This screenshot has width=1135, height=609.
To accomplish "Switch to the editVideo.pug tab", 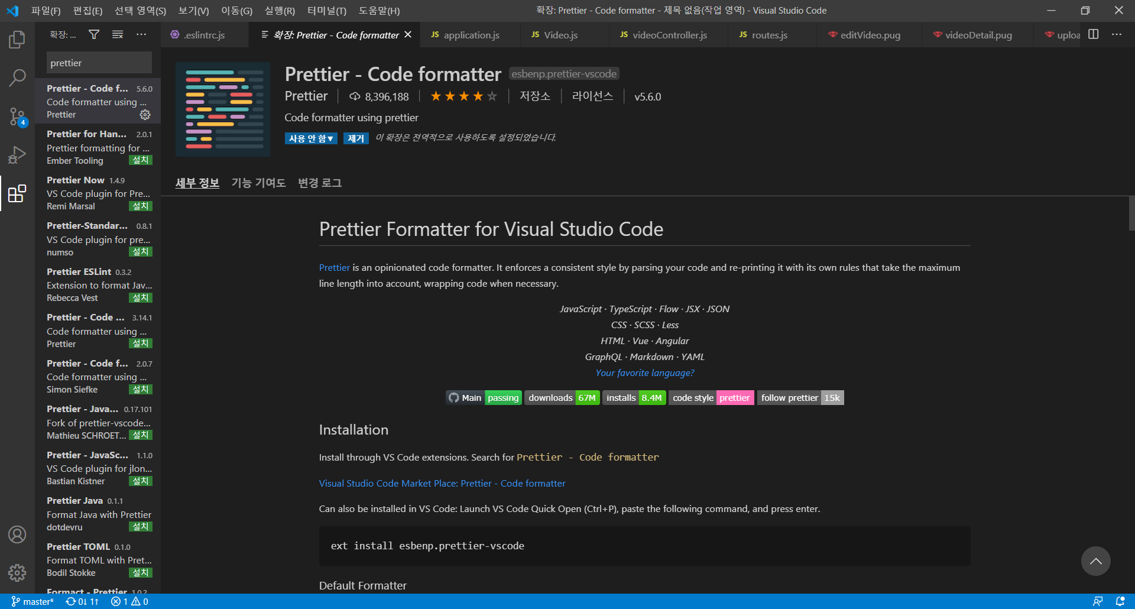I will pyautogui.click(x=870, y=35).
